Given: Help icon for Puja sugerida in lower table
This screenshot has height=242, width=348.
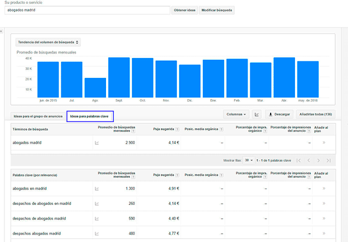Looking at the screenshot, I should click(x=177, y=175).
